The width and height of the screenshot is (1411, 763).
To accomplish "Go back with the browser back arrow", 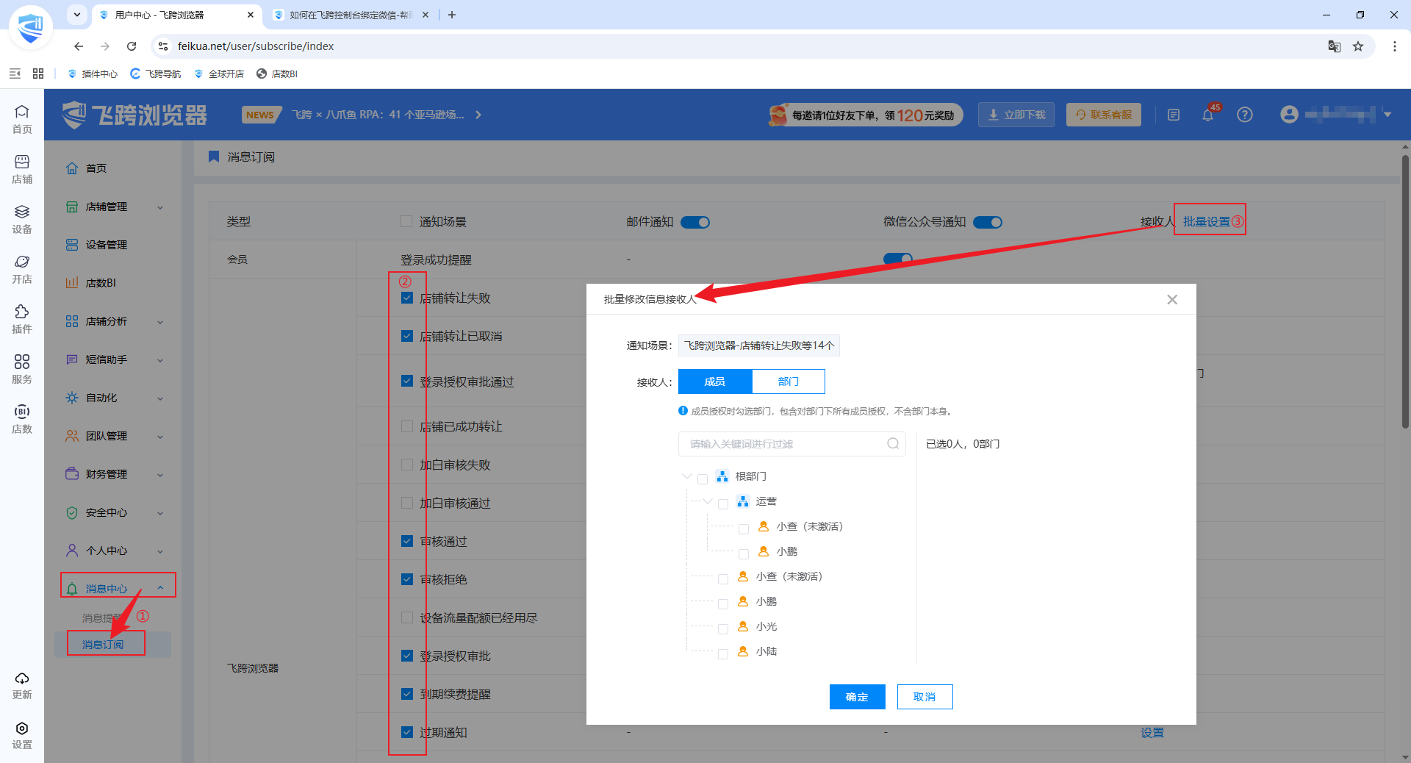I will [79, 46].
